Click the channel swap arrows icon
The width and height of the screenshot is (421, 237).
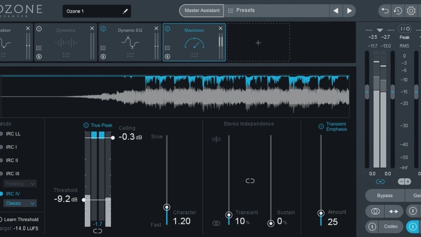tap(394, 211)
